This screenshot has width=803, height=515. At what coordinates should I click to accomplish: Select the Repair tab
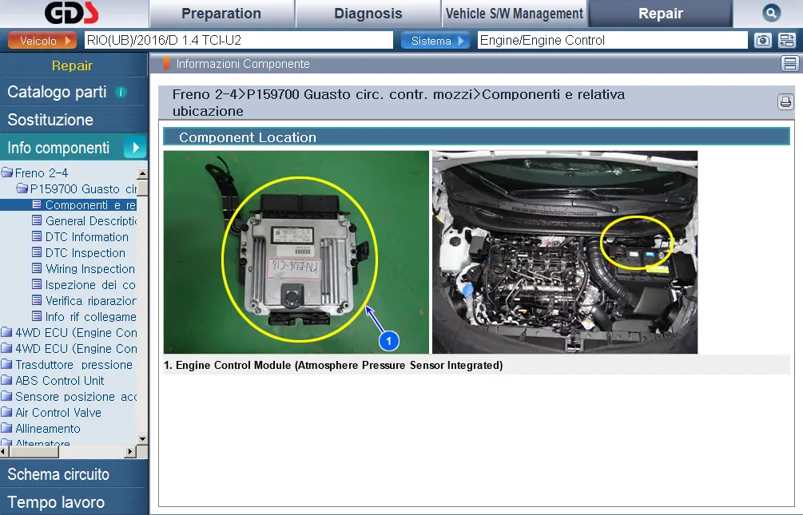pyautogui.click(x=661, y=14)
